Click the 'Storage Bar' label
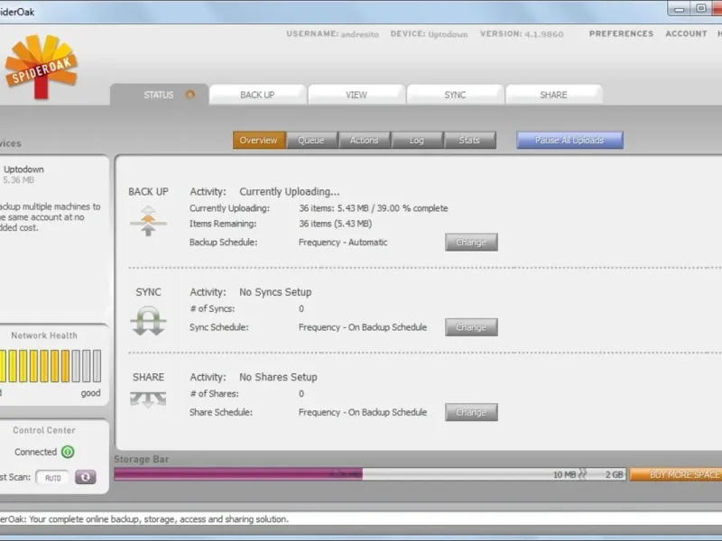 click(x=142, y=459)
